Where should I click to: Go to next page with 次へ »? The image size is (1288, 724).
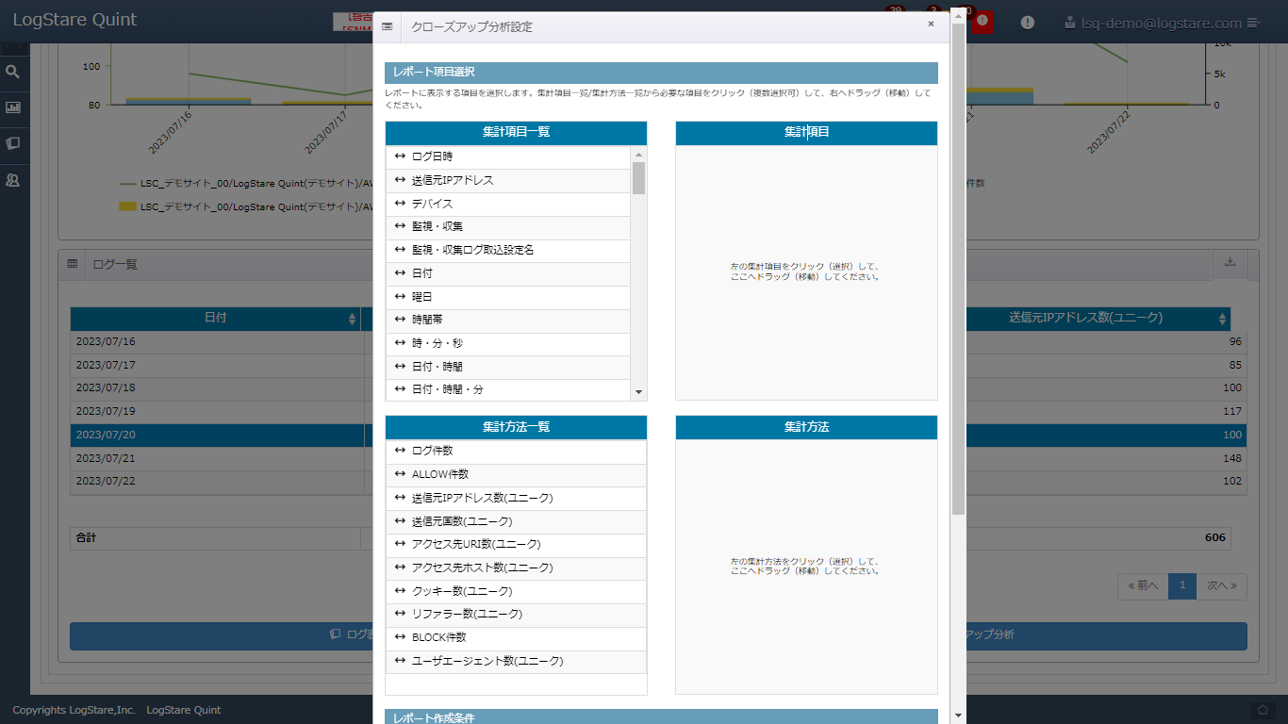(1222, 585)
